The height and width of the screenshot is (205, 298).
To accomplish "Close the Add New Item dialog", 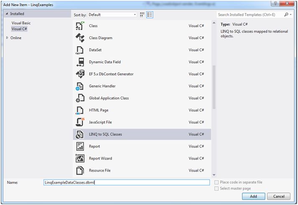I will coord(288,3).
